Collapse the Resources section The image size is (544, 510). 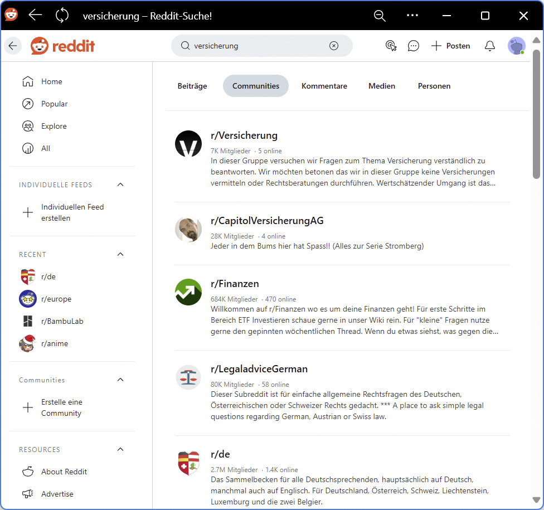pyautogui.click(x=120, y=449)
